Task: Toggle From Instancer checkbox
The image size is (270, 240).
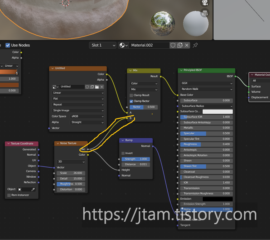Action: click(9, 195)
